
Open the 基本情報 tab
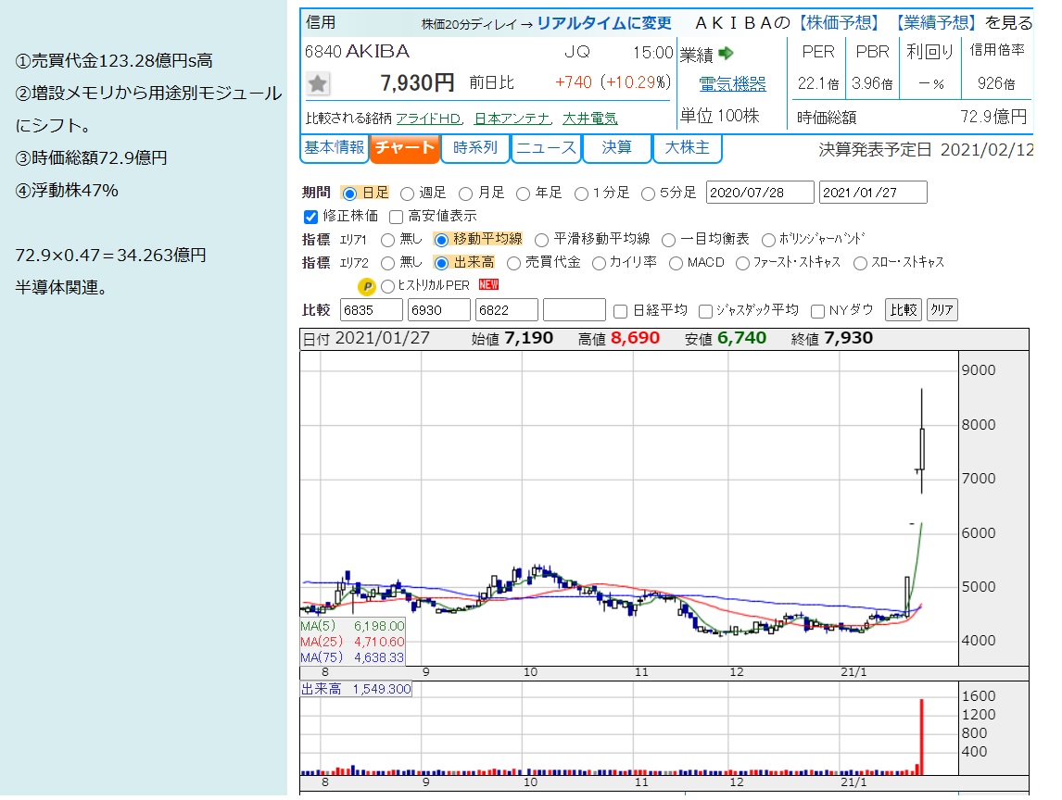[334, 147]
